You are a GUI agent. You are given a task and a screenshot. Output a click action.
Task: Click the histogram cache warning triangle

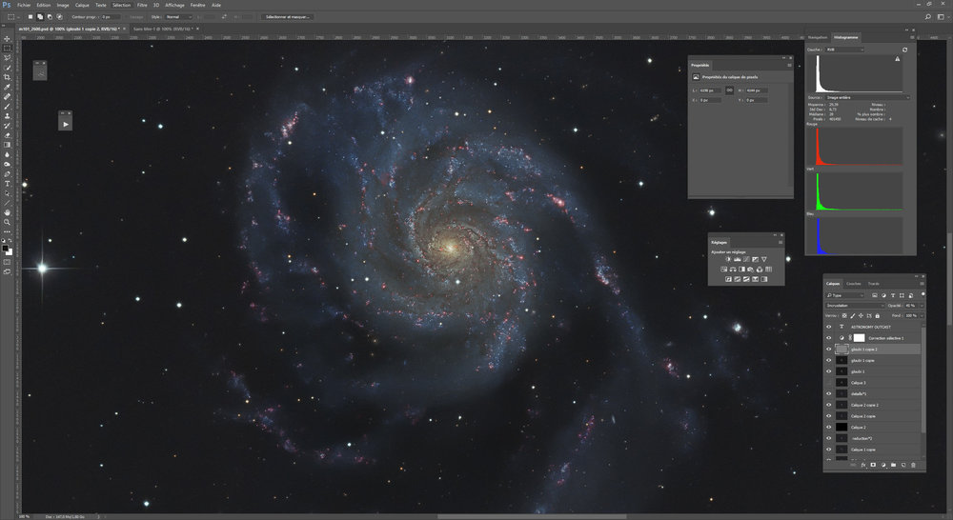coord(897,59)
